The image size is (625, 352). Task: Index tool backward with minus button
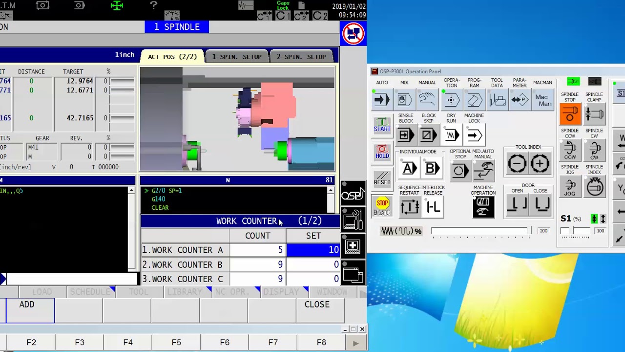tap(517, 164)
